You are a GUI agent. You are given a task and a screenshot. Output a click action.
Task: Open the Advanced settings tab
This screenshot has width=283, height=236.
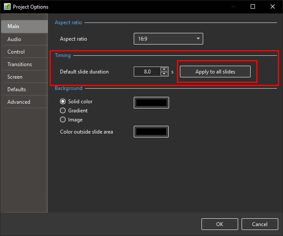[19, 102]
